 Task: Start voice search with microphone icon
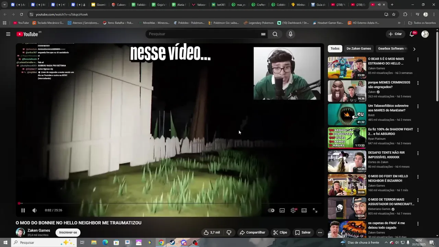[290, 34]
